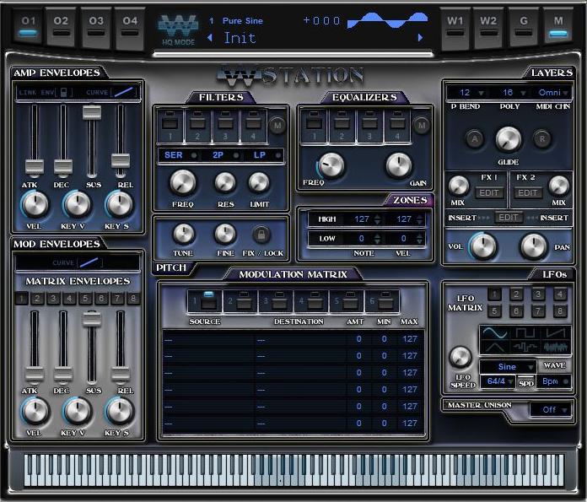Click the Mod Envelopes curve shape icon

click(89, 262)
